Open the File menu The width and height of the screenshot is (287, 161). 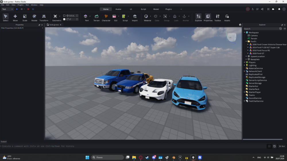[3, 5]
